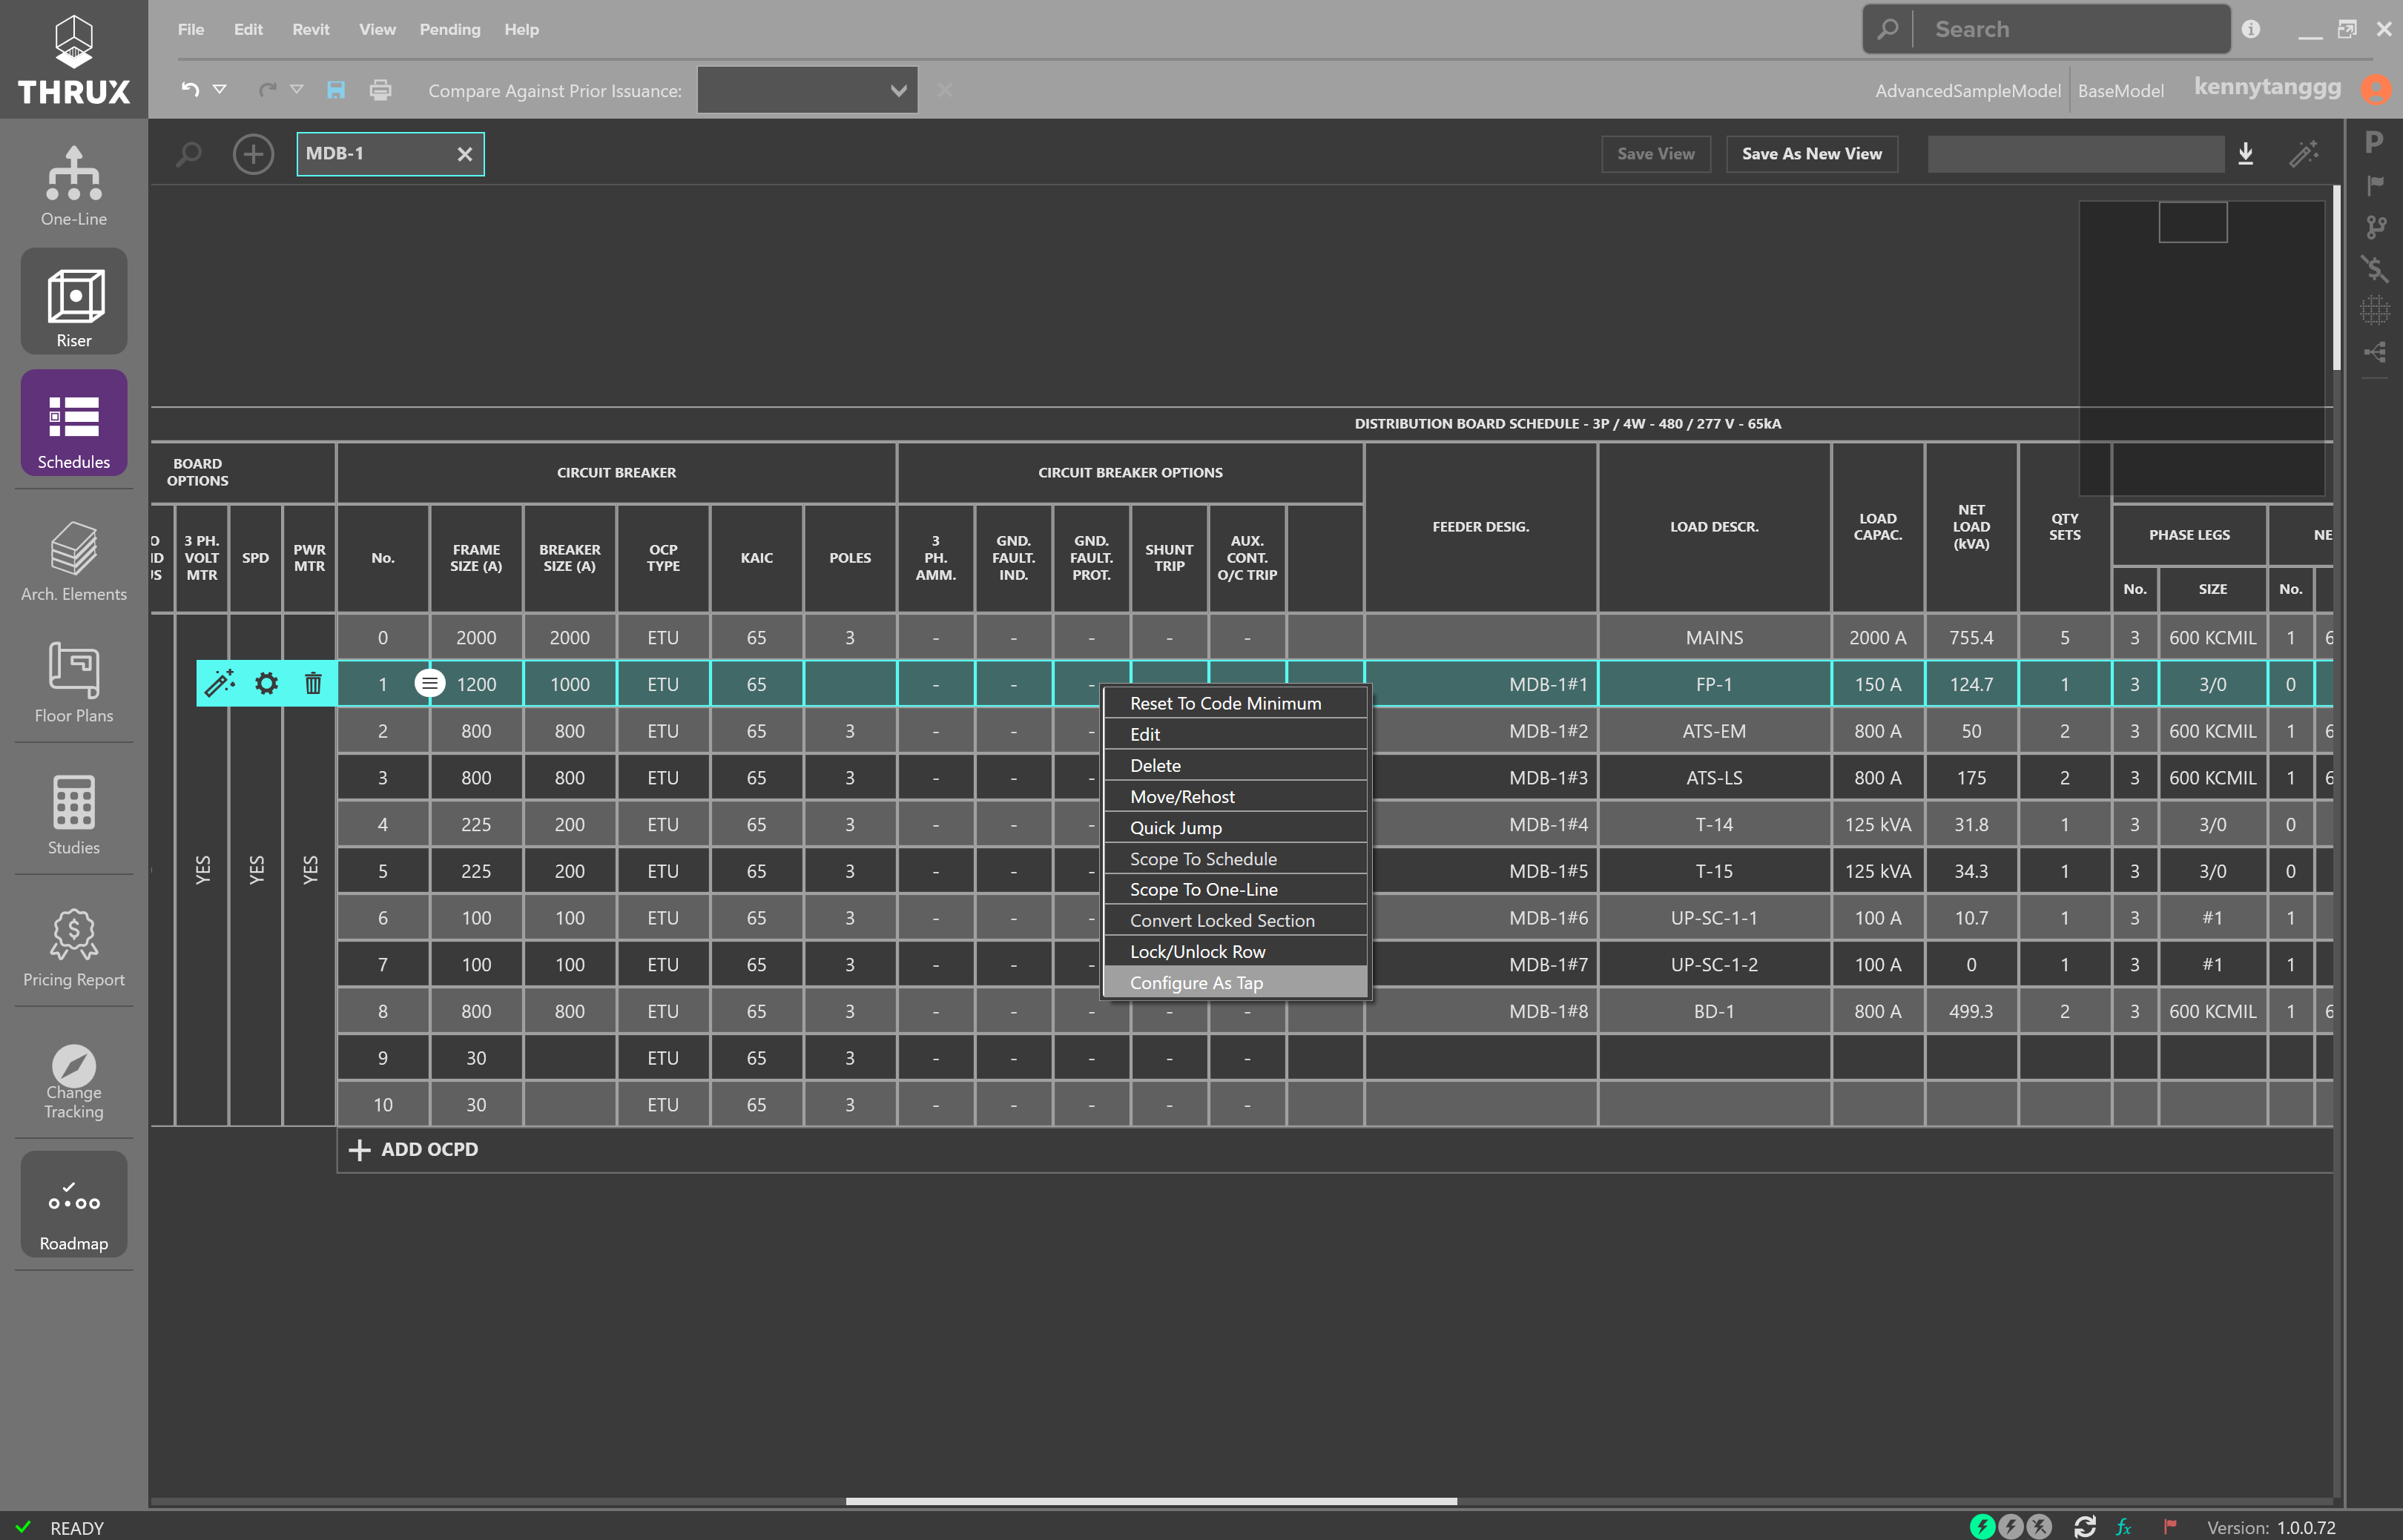
Task: Click the dotted grid icon in right sidebar
Action: 2375,310
